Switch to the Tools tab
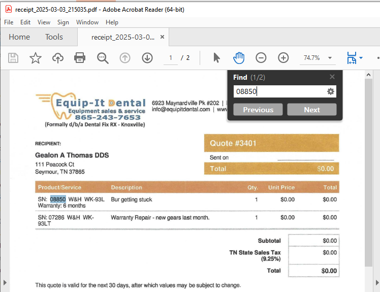 pyautogui.click(x=54, y=37)
